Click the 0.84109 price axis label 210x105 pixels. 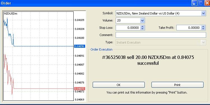[80, 20]
